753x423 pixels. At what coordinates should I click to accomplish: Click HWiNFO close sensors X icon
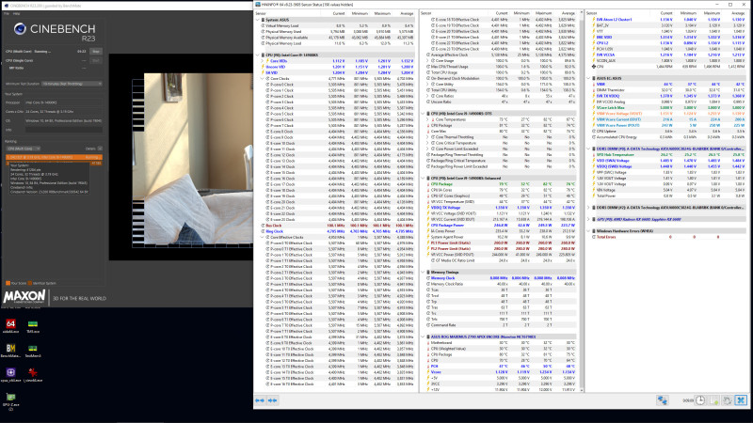tap(741, 400)
